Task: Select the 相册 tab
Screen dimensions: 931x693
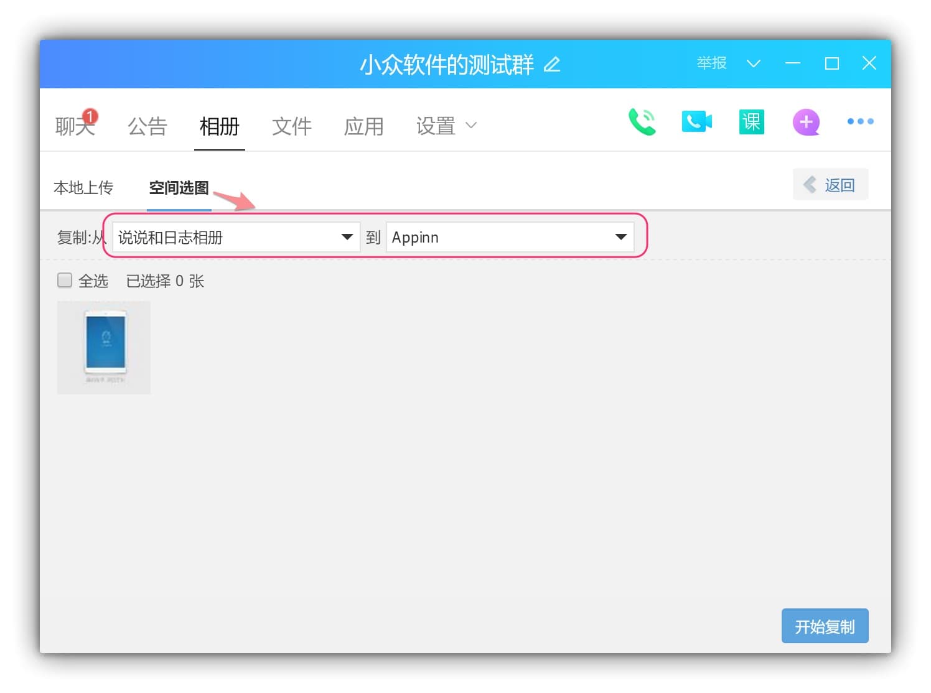Action: pos(219,126)
